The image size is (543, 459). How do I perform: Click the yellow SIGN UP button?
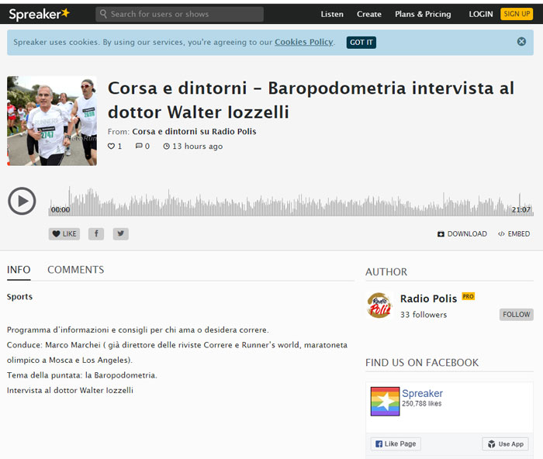point(517,14)
